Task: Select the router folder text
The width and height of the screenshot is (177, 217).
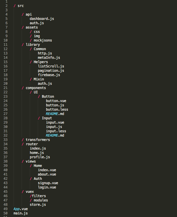Action: coord(32,144)
